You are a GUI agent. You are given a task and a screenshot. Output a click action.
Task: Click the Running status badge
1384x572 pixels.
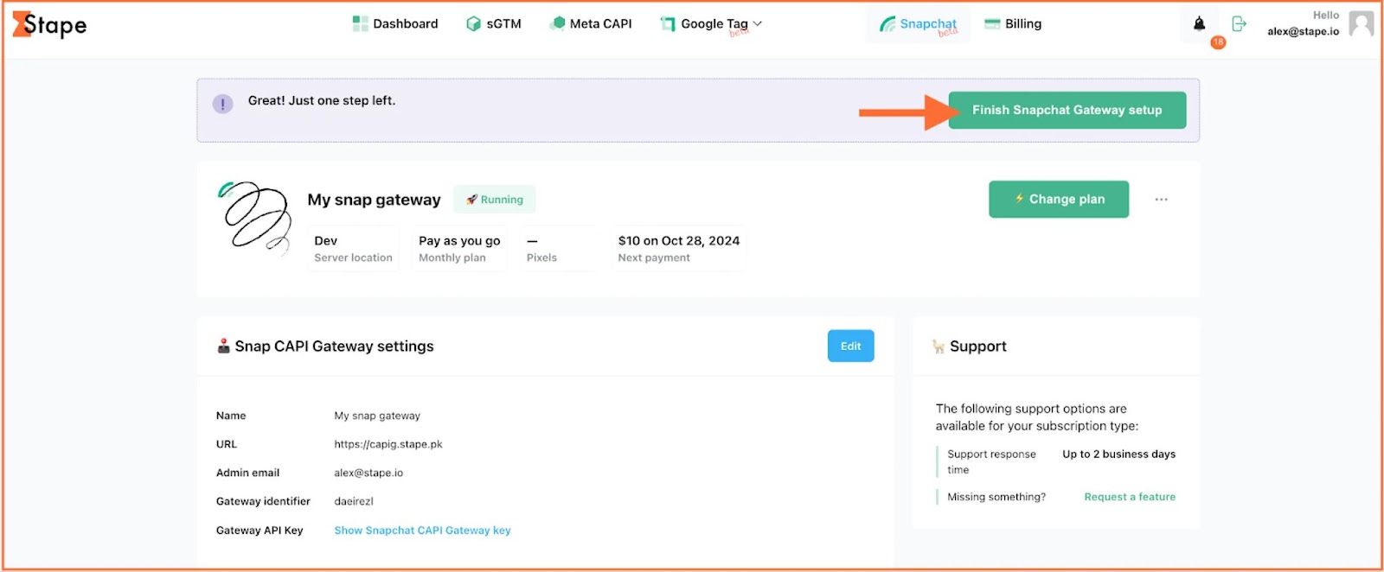pyautogui.click(x=495, y=200)
